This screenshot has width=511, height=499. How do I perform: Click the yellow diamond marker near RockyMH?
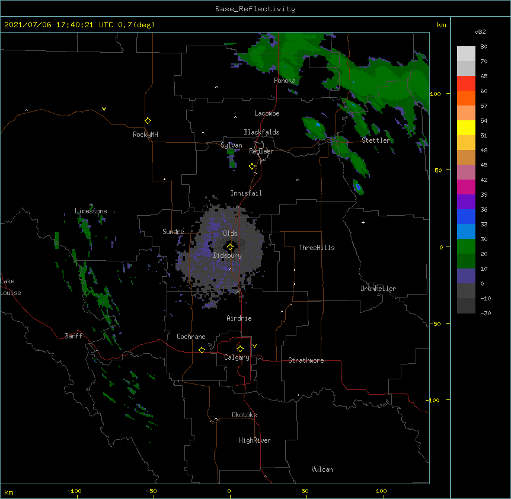click(148, 121)
